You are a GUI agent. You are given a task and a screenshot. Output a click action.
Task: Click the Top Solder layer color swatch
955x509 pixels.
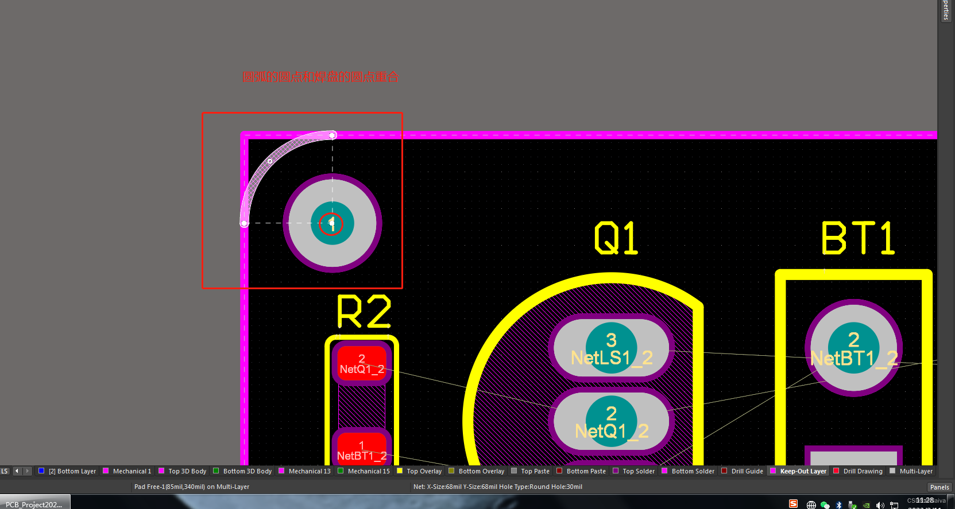616,471
